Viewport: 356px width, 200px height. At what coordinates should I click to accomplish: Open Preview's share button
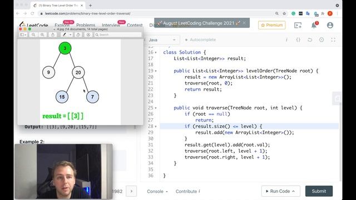point(53,34)
